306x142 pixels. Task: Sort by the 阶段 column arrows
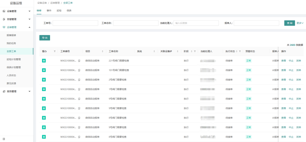(192, 51)
